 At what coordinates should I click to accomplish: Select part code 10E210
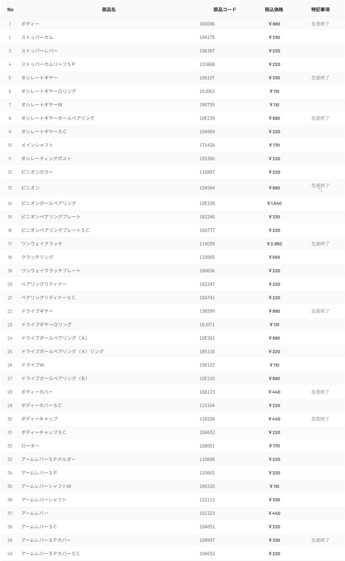[x=207, y=378]
